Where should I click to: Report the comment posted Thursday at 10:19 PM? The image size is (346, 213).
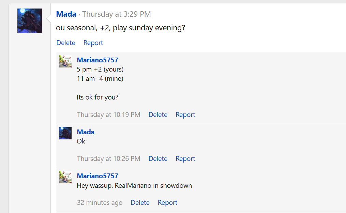click(185, 115)
